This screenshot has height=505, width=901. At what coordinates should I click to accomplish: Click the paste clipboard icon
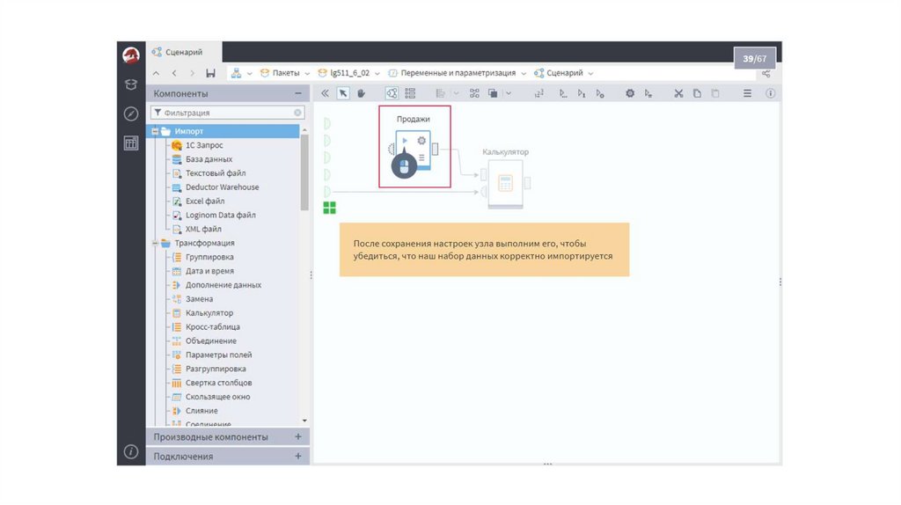pos(715,93)
